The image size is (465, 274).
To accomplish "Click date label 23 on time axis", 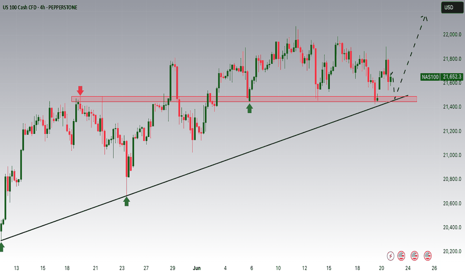I will 122,268.
